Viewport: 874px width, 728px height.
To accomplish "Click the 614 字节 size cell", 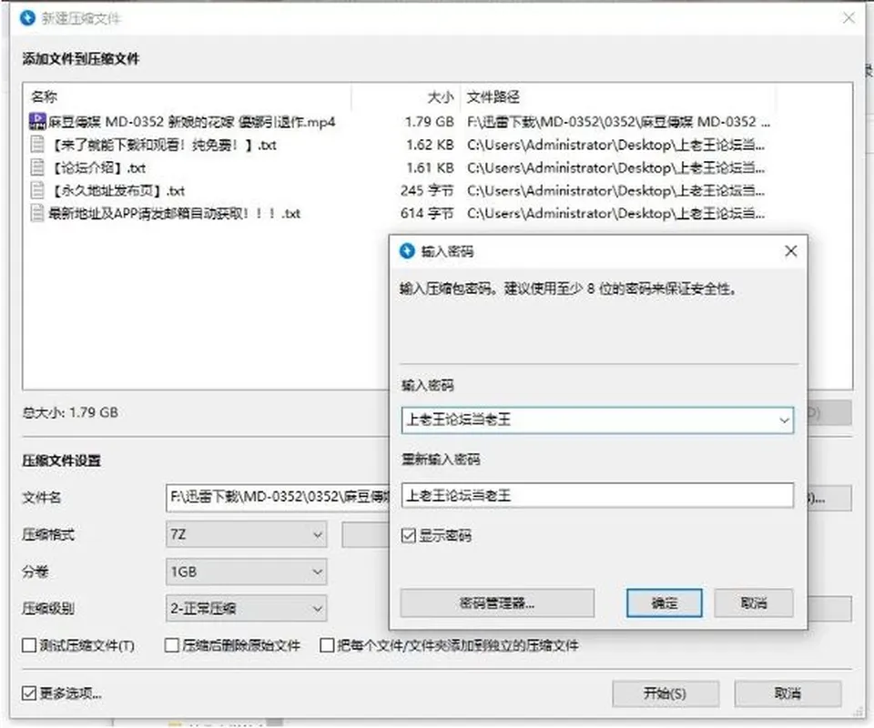I will click(x=427, y=213).
